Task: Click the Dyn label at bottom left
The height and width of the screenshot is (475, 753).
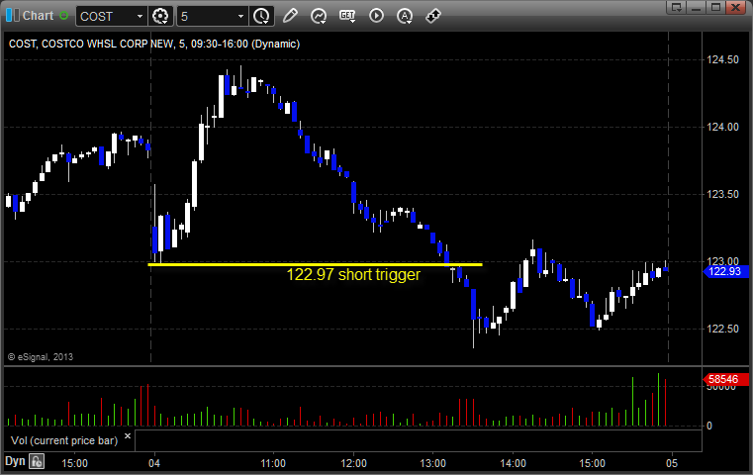Action: pyautogui.click(x=15, y=461)
